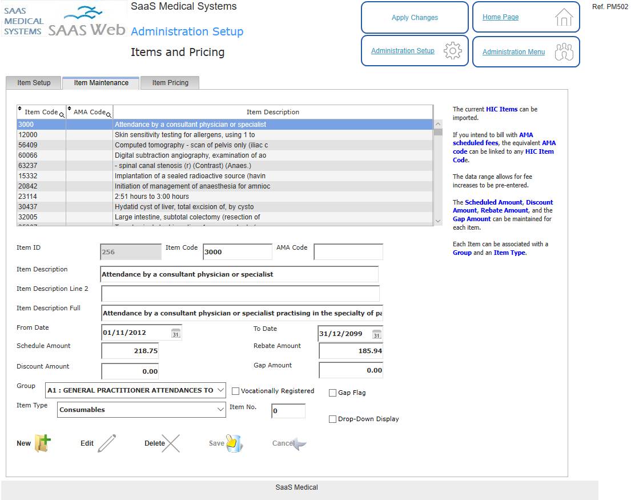Open the Administration Setup link
The width and height of the screenshot is (631, 500).
tap(403, 51)
